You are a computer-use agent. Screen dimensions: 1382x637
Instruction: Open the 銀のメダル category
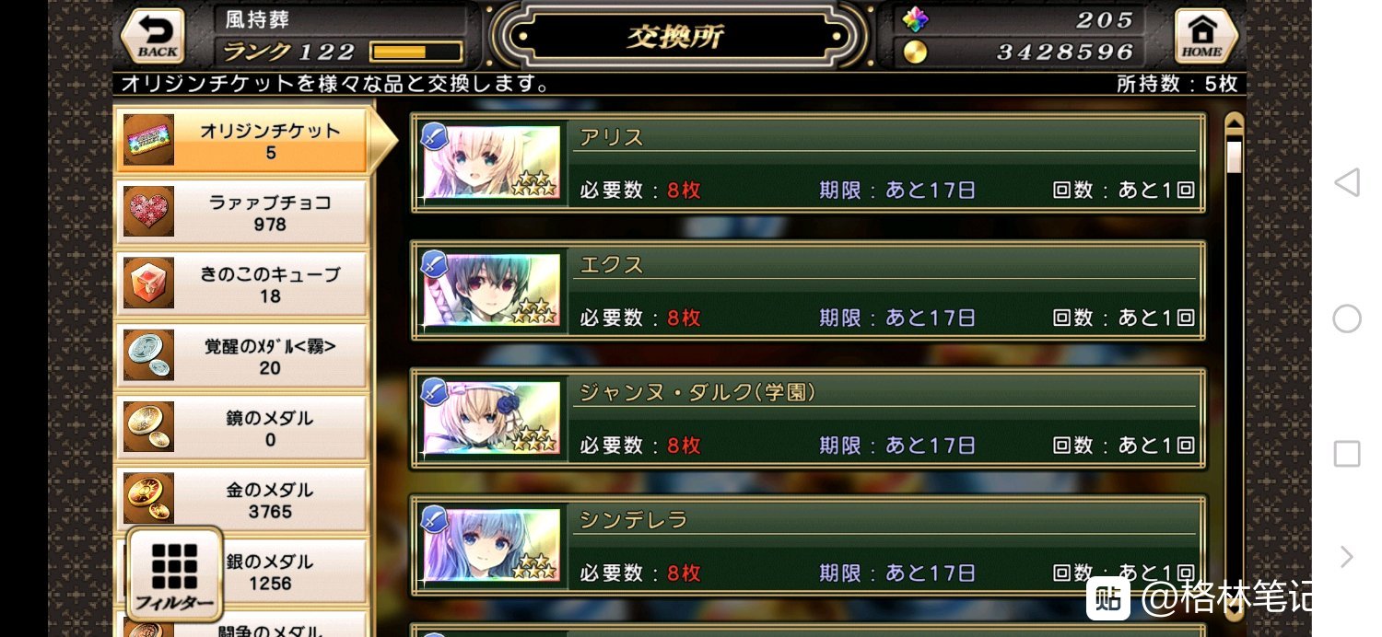[241, 572]
